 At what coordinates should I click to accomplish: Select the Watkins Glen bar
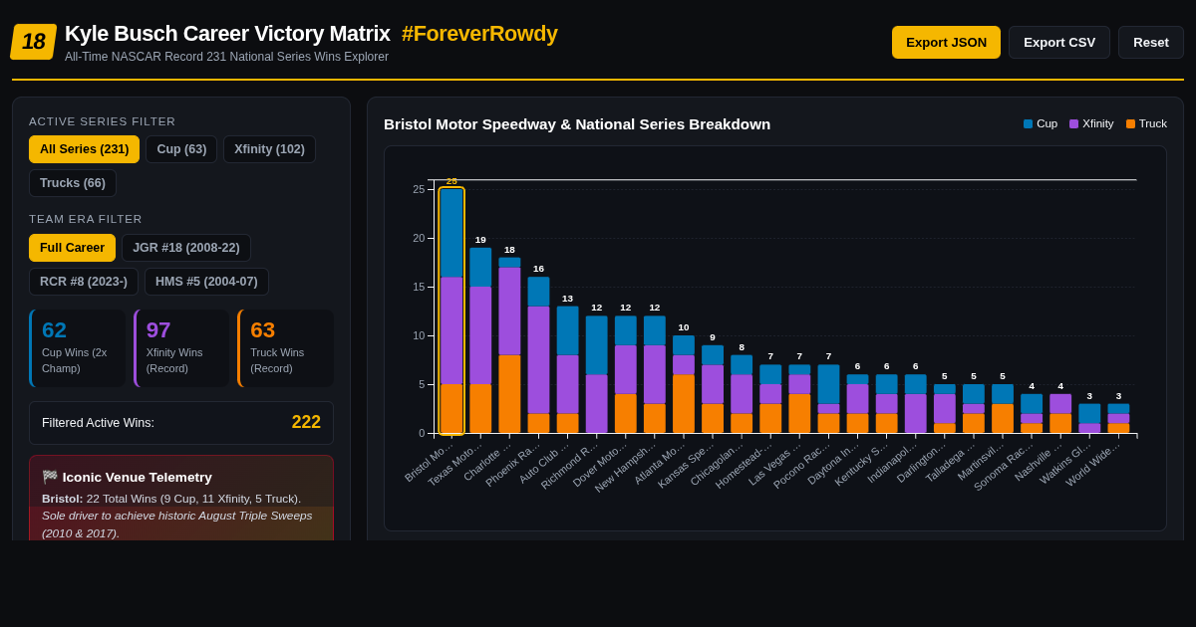(x=1088, y=419)
